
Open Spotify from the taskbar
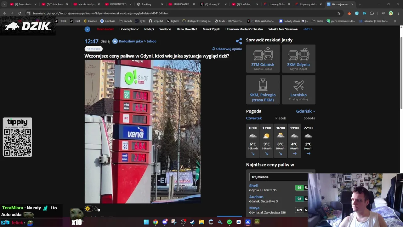coord(229,222)
